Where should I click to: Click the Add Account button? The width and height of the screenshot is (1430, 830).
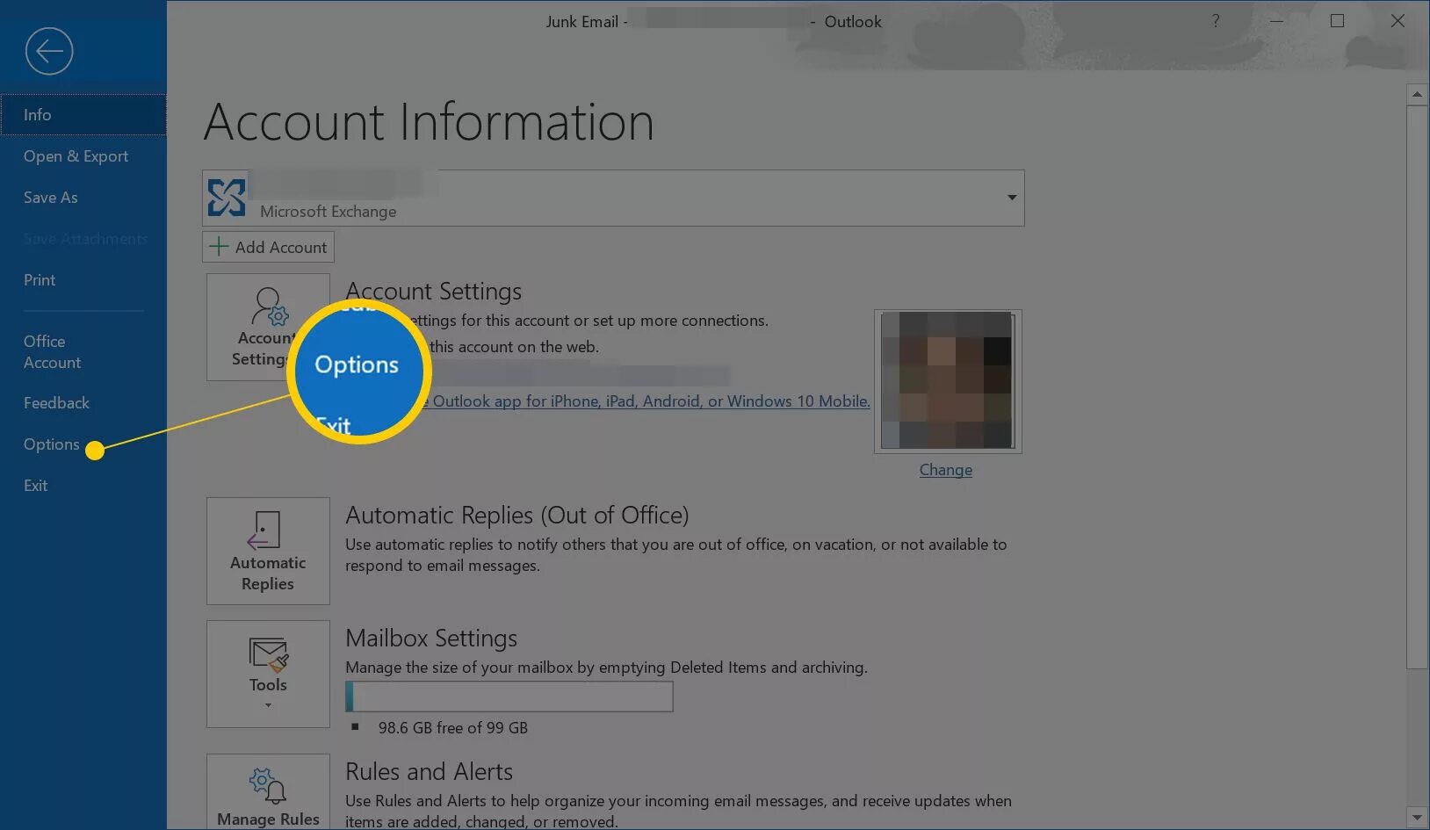click(268, 247)
